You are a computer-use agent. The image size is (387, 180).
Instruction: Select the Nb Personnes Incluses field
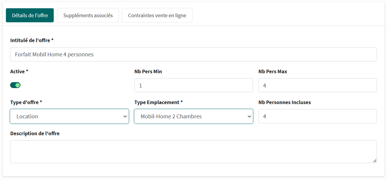317,116
